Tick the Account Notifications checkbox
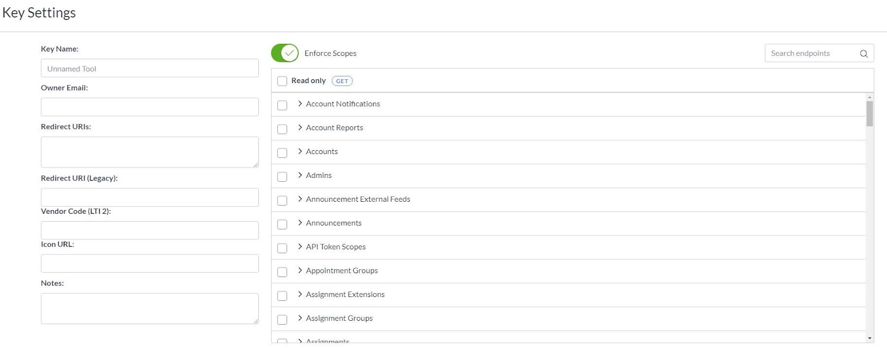 (282, 105)
